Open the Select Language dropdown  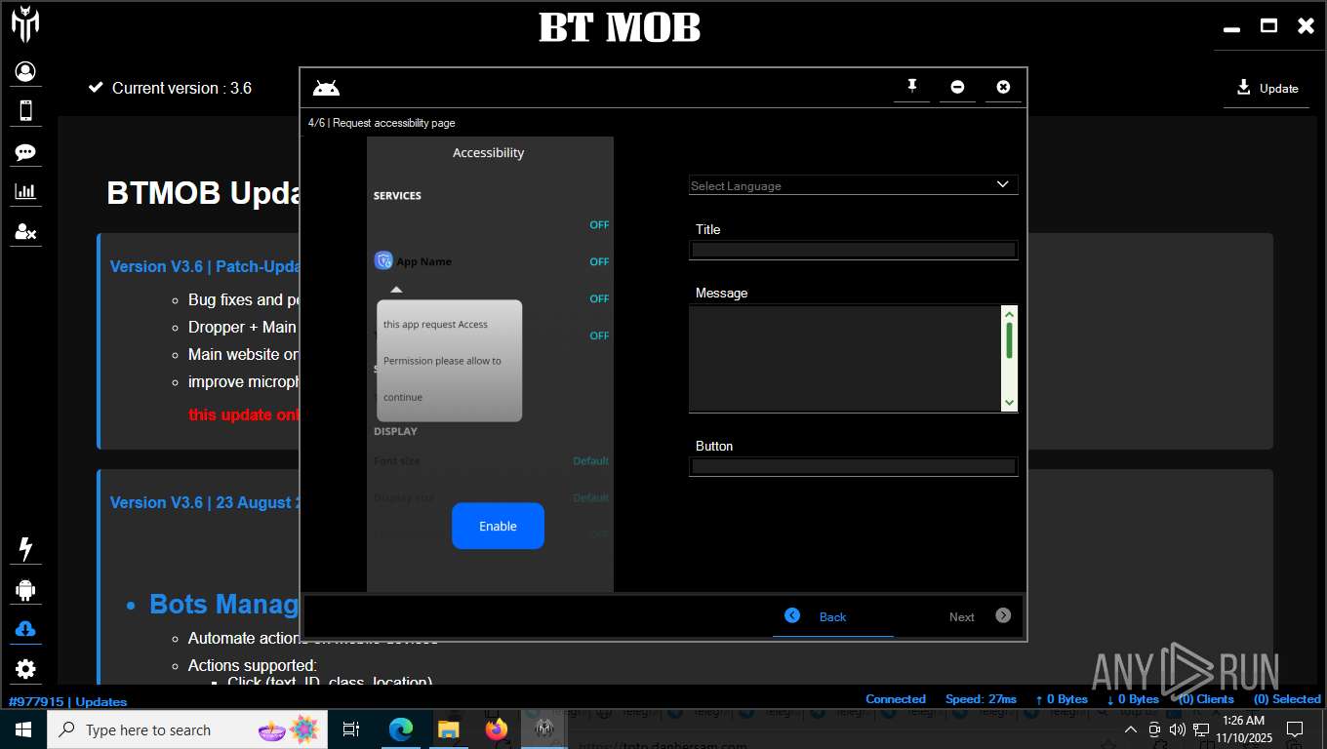(853, 185)
